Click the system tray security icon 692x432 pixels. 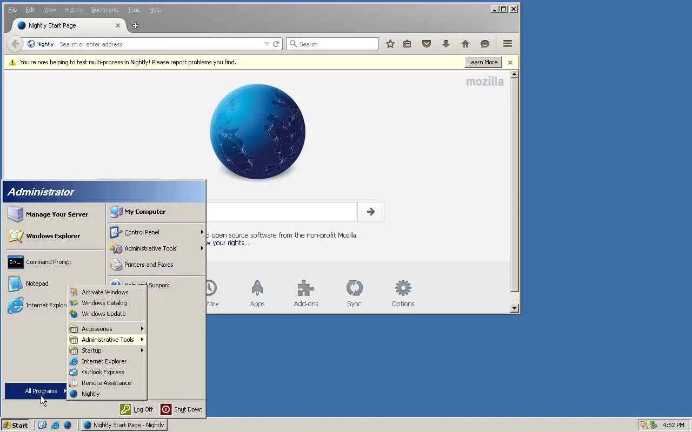[x=643, y=425]
